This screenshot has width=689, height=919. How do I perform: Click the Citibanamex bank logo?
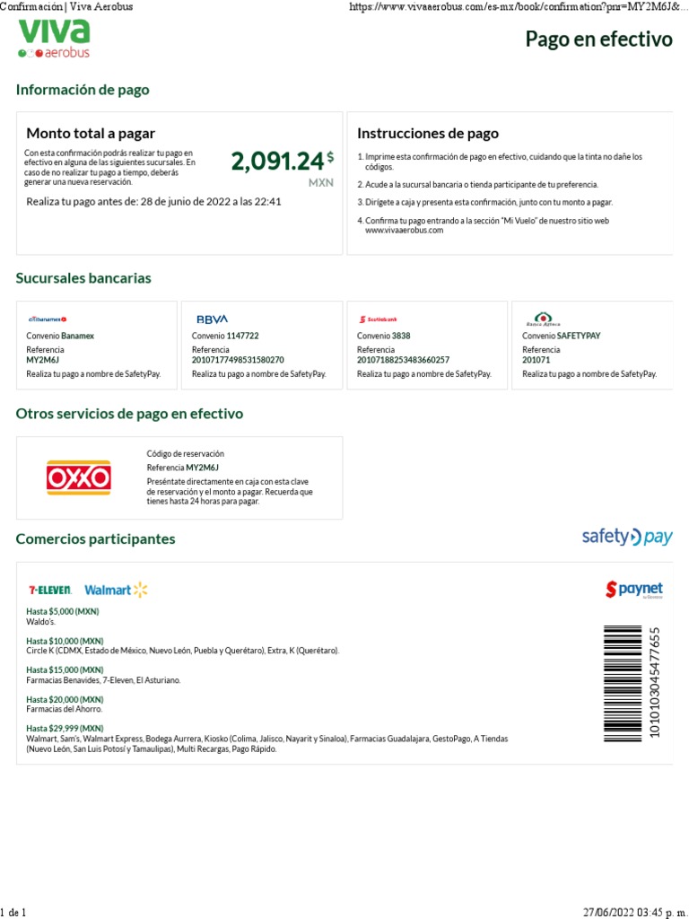click(x=48, y=319)
